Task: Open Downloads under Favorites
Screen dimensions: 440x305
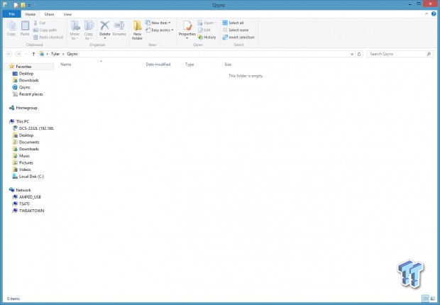Action: (x=28, y=80)
